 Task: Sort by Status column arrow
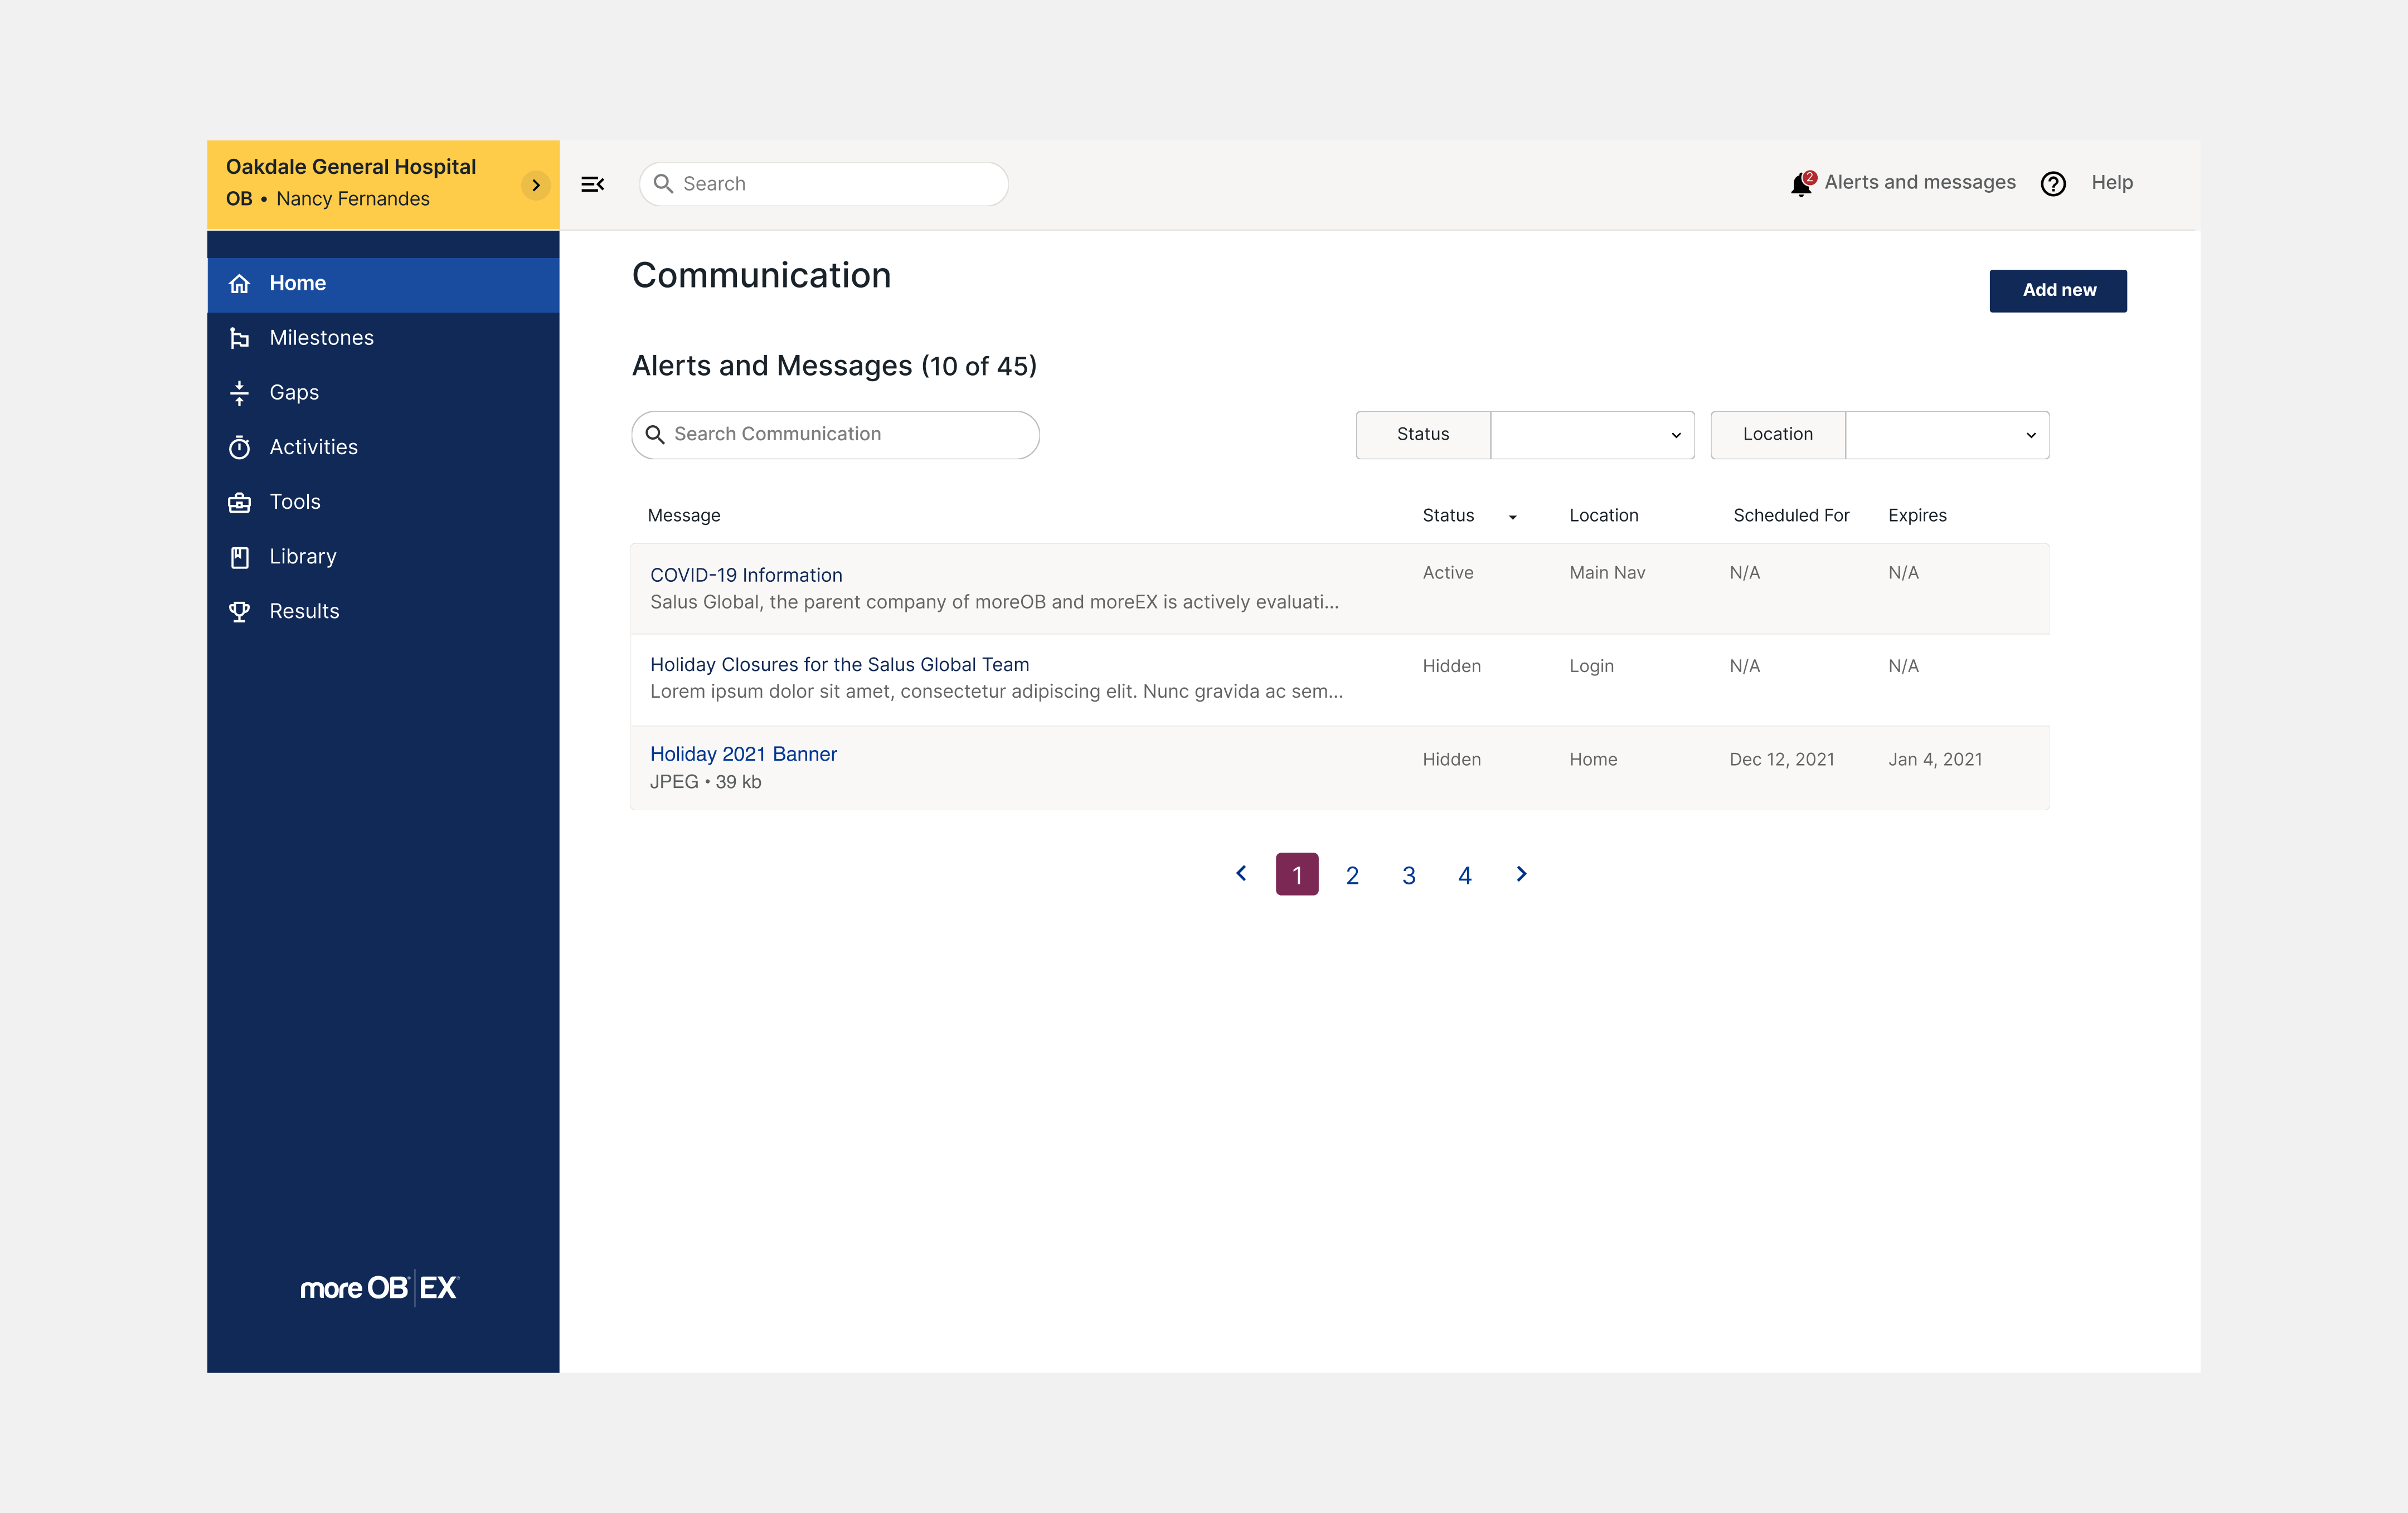pyautogui.click(x=1512, y=517)
